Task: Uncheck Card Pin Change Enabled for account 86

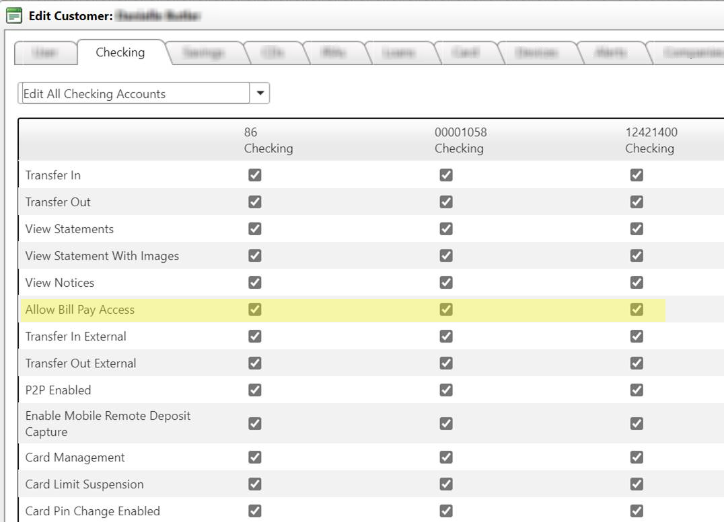Action: [255, 511]
